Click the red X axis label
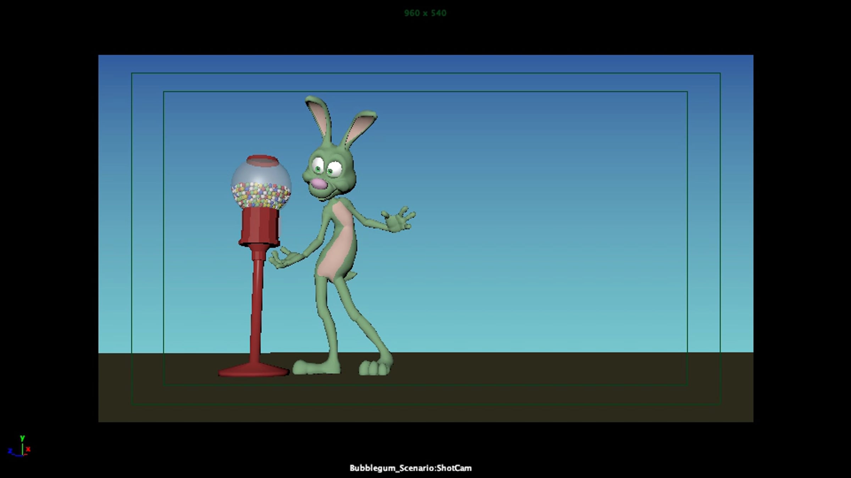 point(28,449)
